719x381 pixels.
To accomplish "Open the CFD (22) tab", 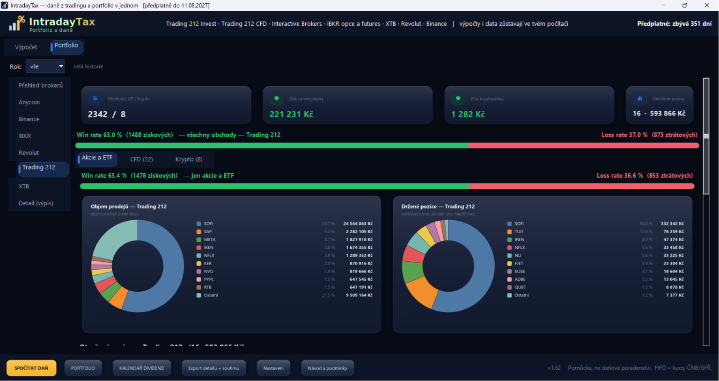I will pyautogui.click(x=141, y=159).
